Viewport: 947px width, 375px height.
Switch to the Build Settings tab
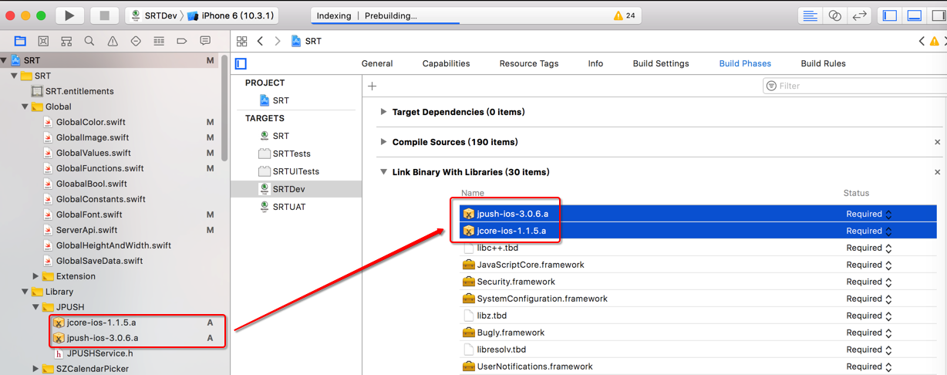pyautogui.click(x=660, y=63)
